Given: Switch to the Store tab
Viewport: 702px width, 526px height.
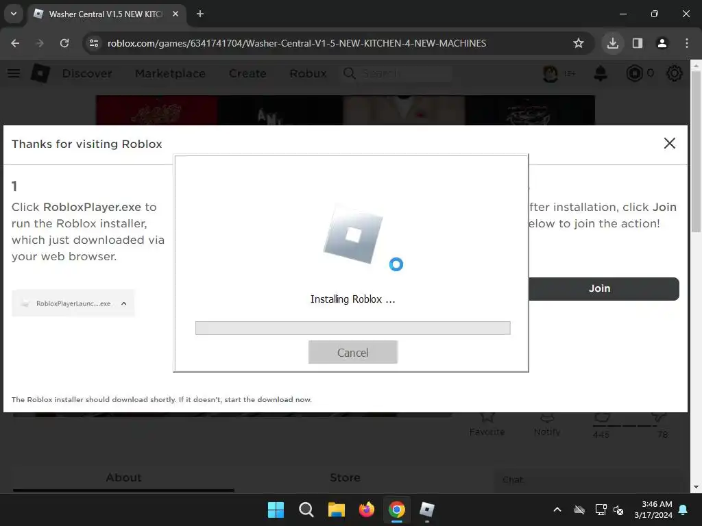Looking at the screenshot, I should 345,477.
